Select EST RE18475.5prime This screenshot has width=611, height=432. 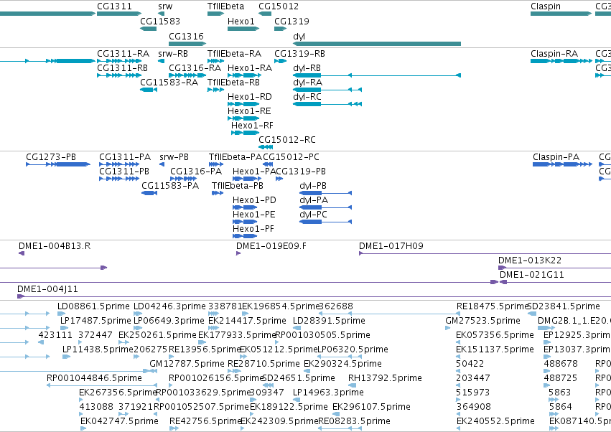pyautogui.click(x=492, y=306)
